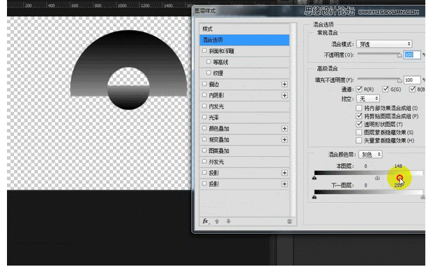Enable the 等高线 checkbox
The height and width of the screenshot is (267, 426).
(x=208, y=61)
